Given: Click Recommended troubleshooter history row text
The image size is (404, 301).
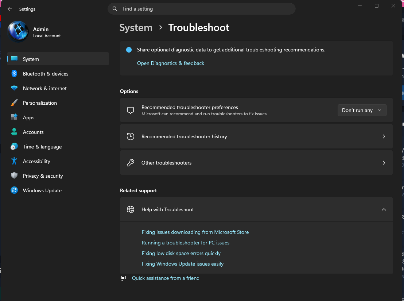Looking at the screenshot, I should (184, 136).
